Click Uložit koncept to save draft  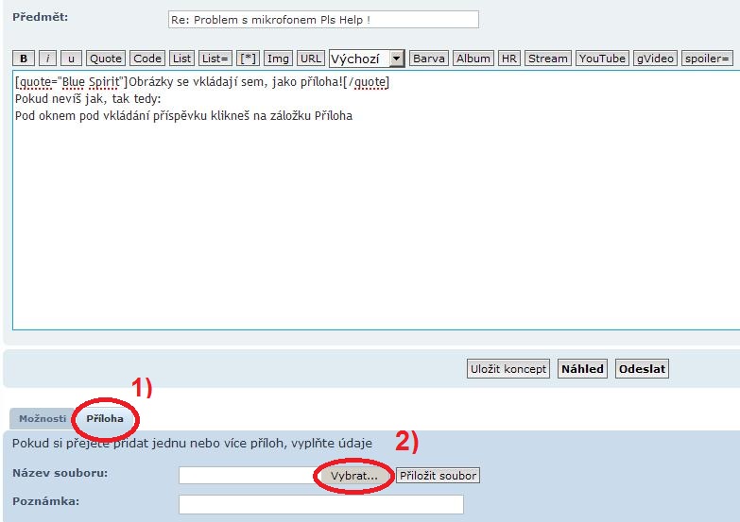click(508, 369)
